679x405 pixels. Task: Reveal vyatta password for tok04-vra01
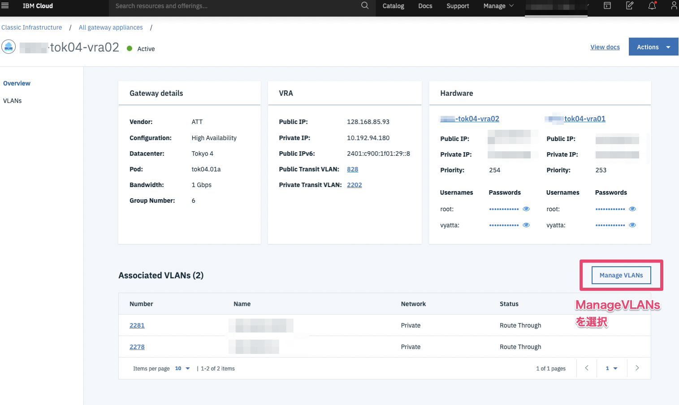point(632,225)
